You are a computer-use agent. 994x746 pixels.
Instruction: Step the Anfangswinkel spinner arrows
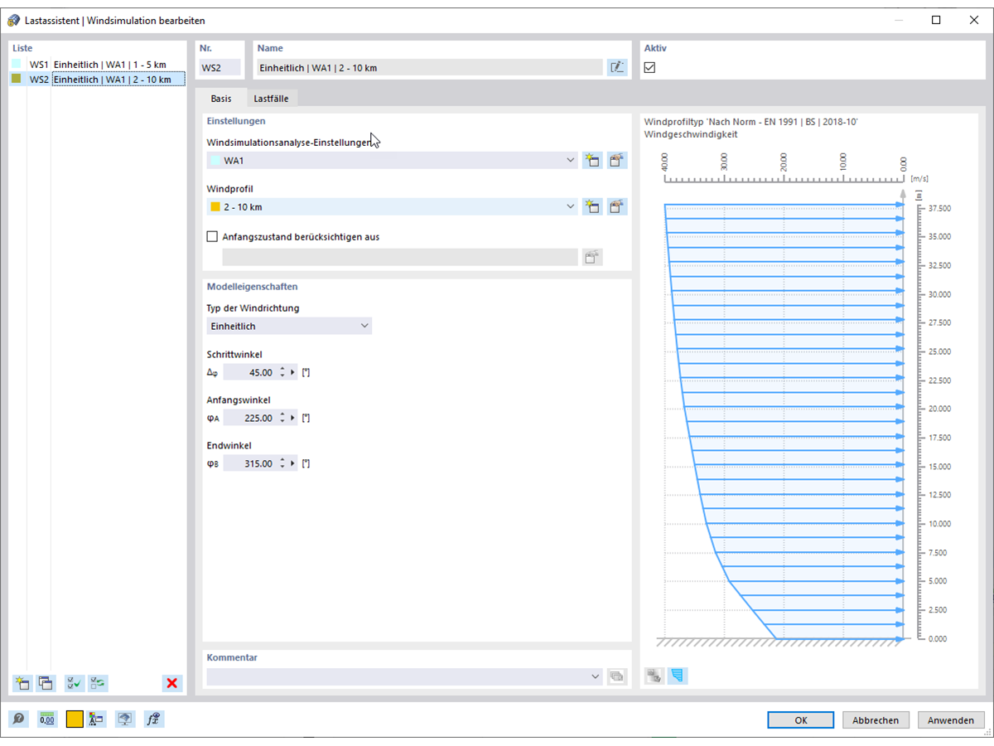[x=282, y=419]
